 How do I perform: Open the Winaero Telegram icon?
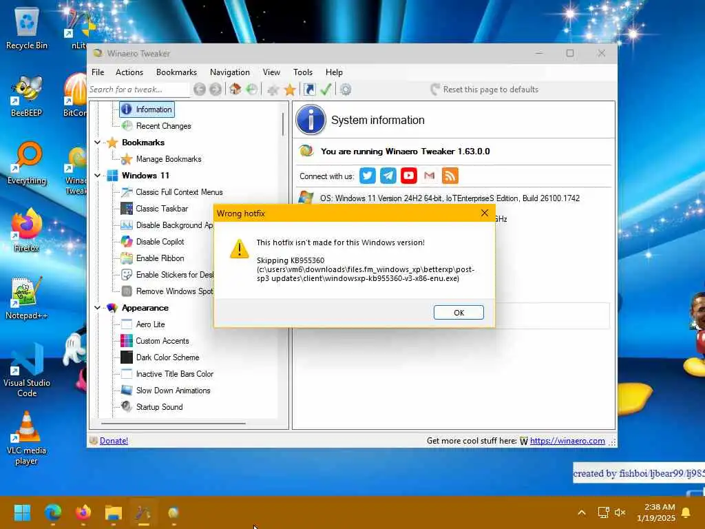coord(388,176)
